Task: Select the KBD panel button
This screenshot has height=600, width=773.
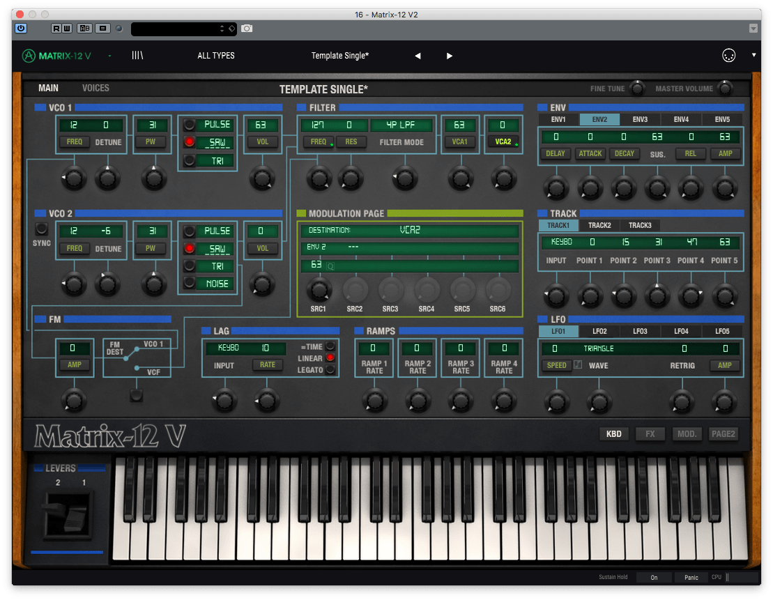Action: coord(614,434)
